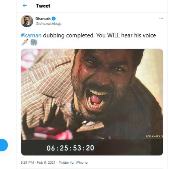This screenshot has height=169, width=169.
Task: Click the 06:25:53:20 timecode in the image
Action: click(x=70, y=148)
